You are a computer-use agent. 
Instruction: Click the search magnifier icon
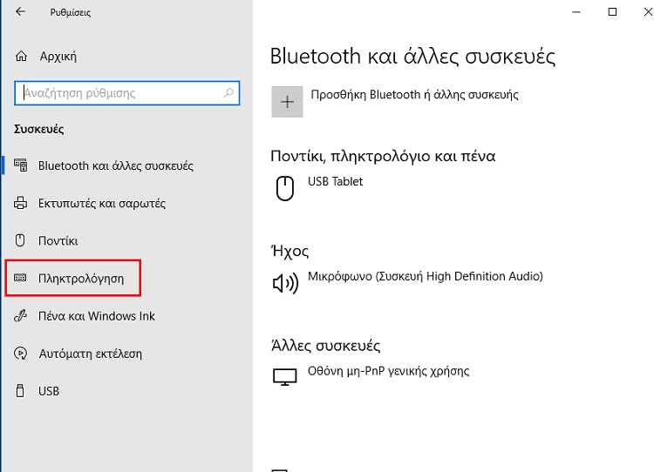coord(228,93)
